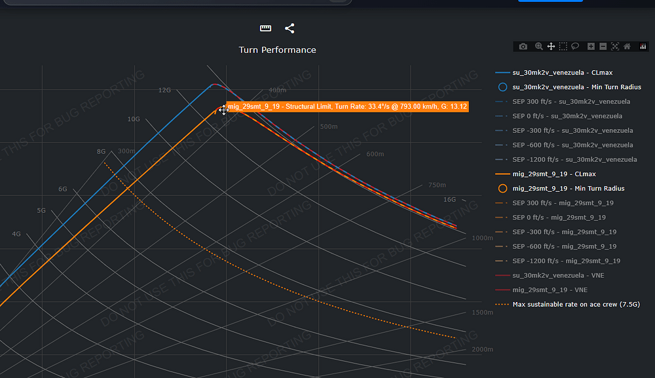Screen dimensions: 655x378
Task: Select the Lasso tool
Action: coord(574,47)
